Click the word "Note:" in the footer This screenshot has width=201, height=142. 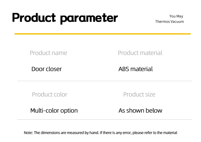28,133
